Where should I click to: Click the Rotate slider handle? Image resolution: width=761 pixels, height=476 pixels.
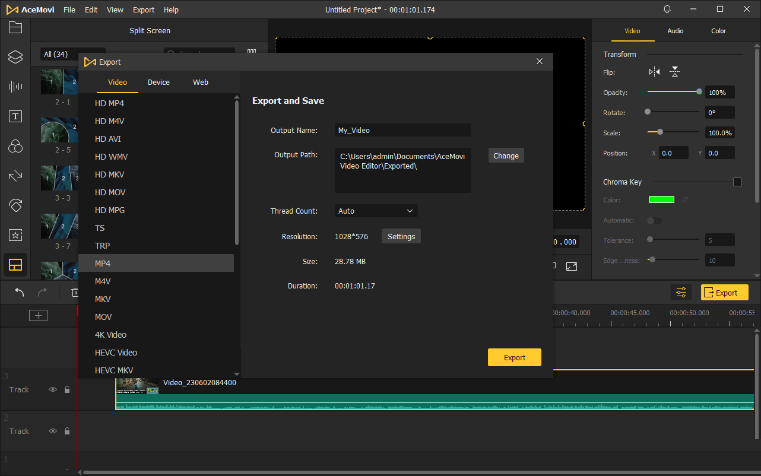[x=648, y=112]
